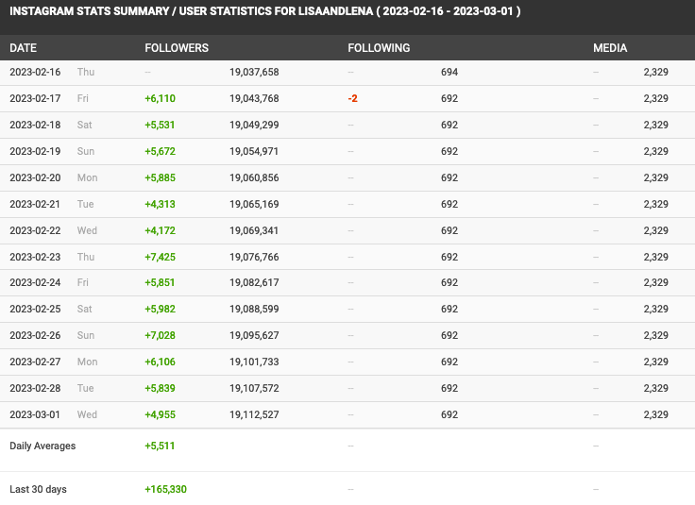Select follower count 19,107,572
The width and height of the screenshot is (695, 505).
pyautogui.click(x=254, y=388)
